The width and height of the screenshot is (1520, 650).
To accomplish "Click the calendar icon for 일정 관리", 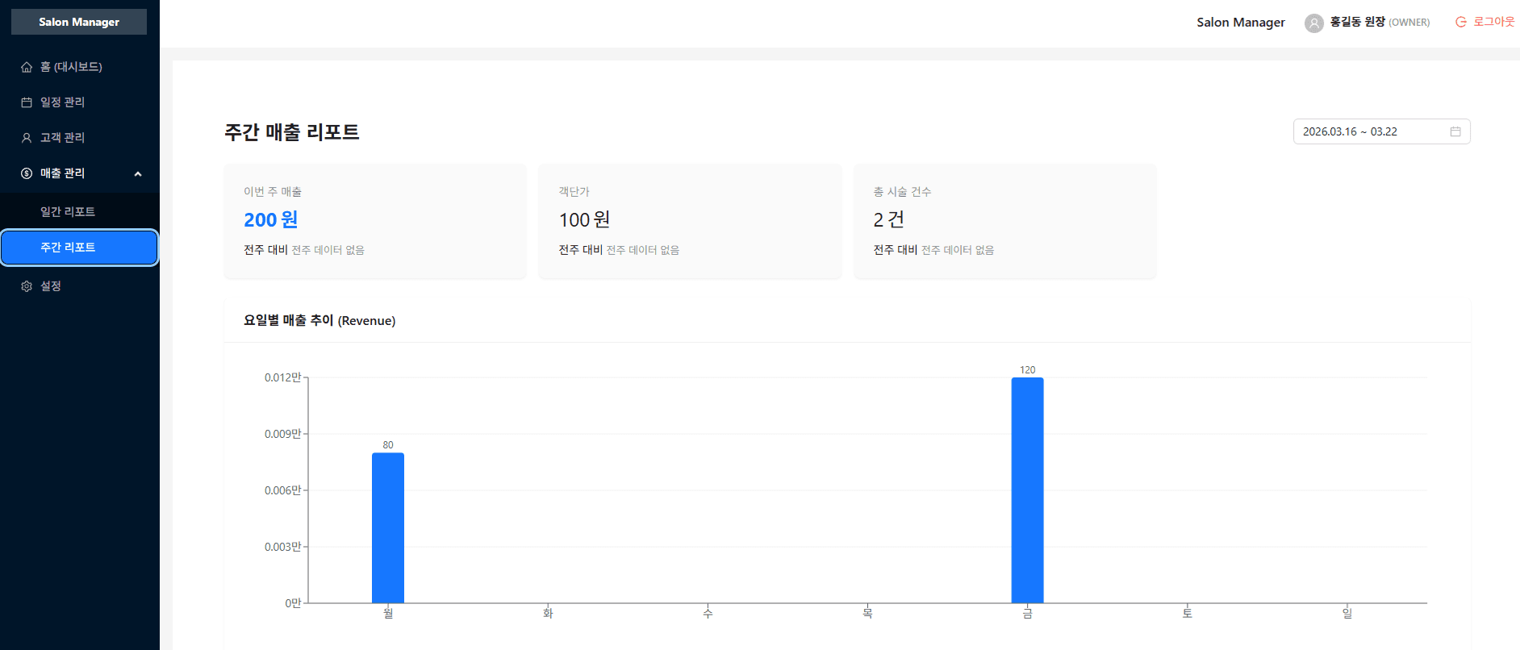I will 27,102.
